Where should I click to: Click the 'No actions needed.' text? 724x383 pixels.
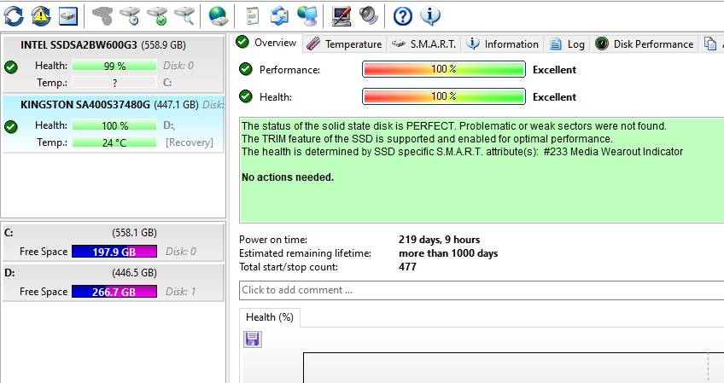[x=287, y=177]
